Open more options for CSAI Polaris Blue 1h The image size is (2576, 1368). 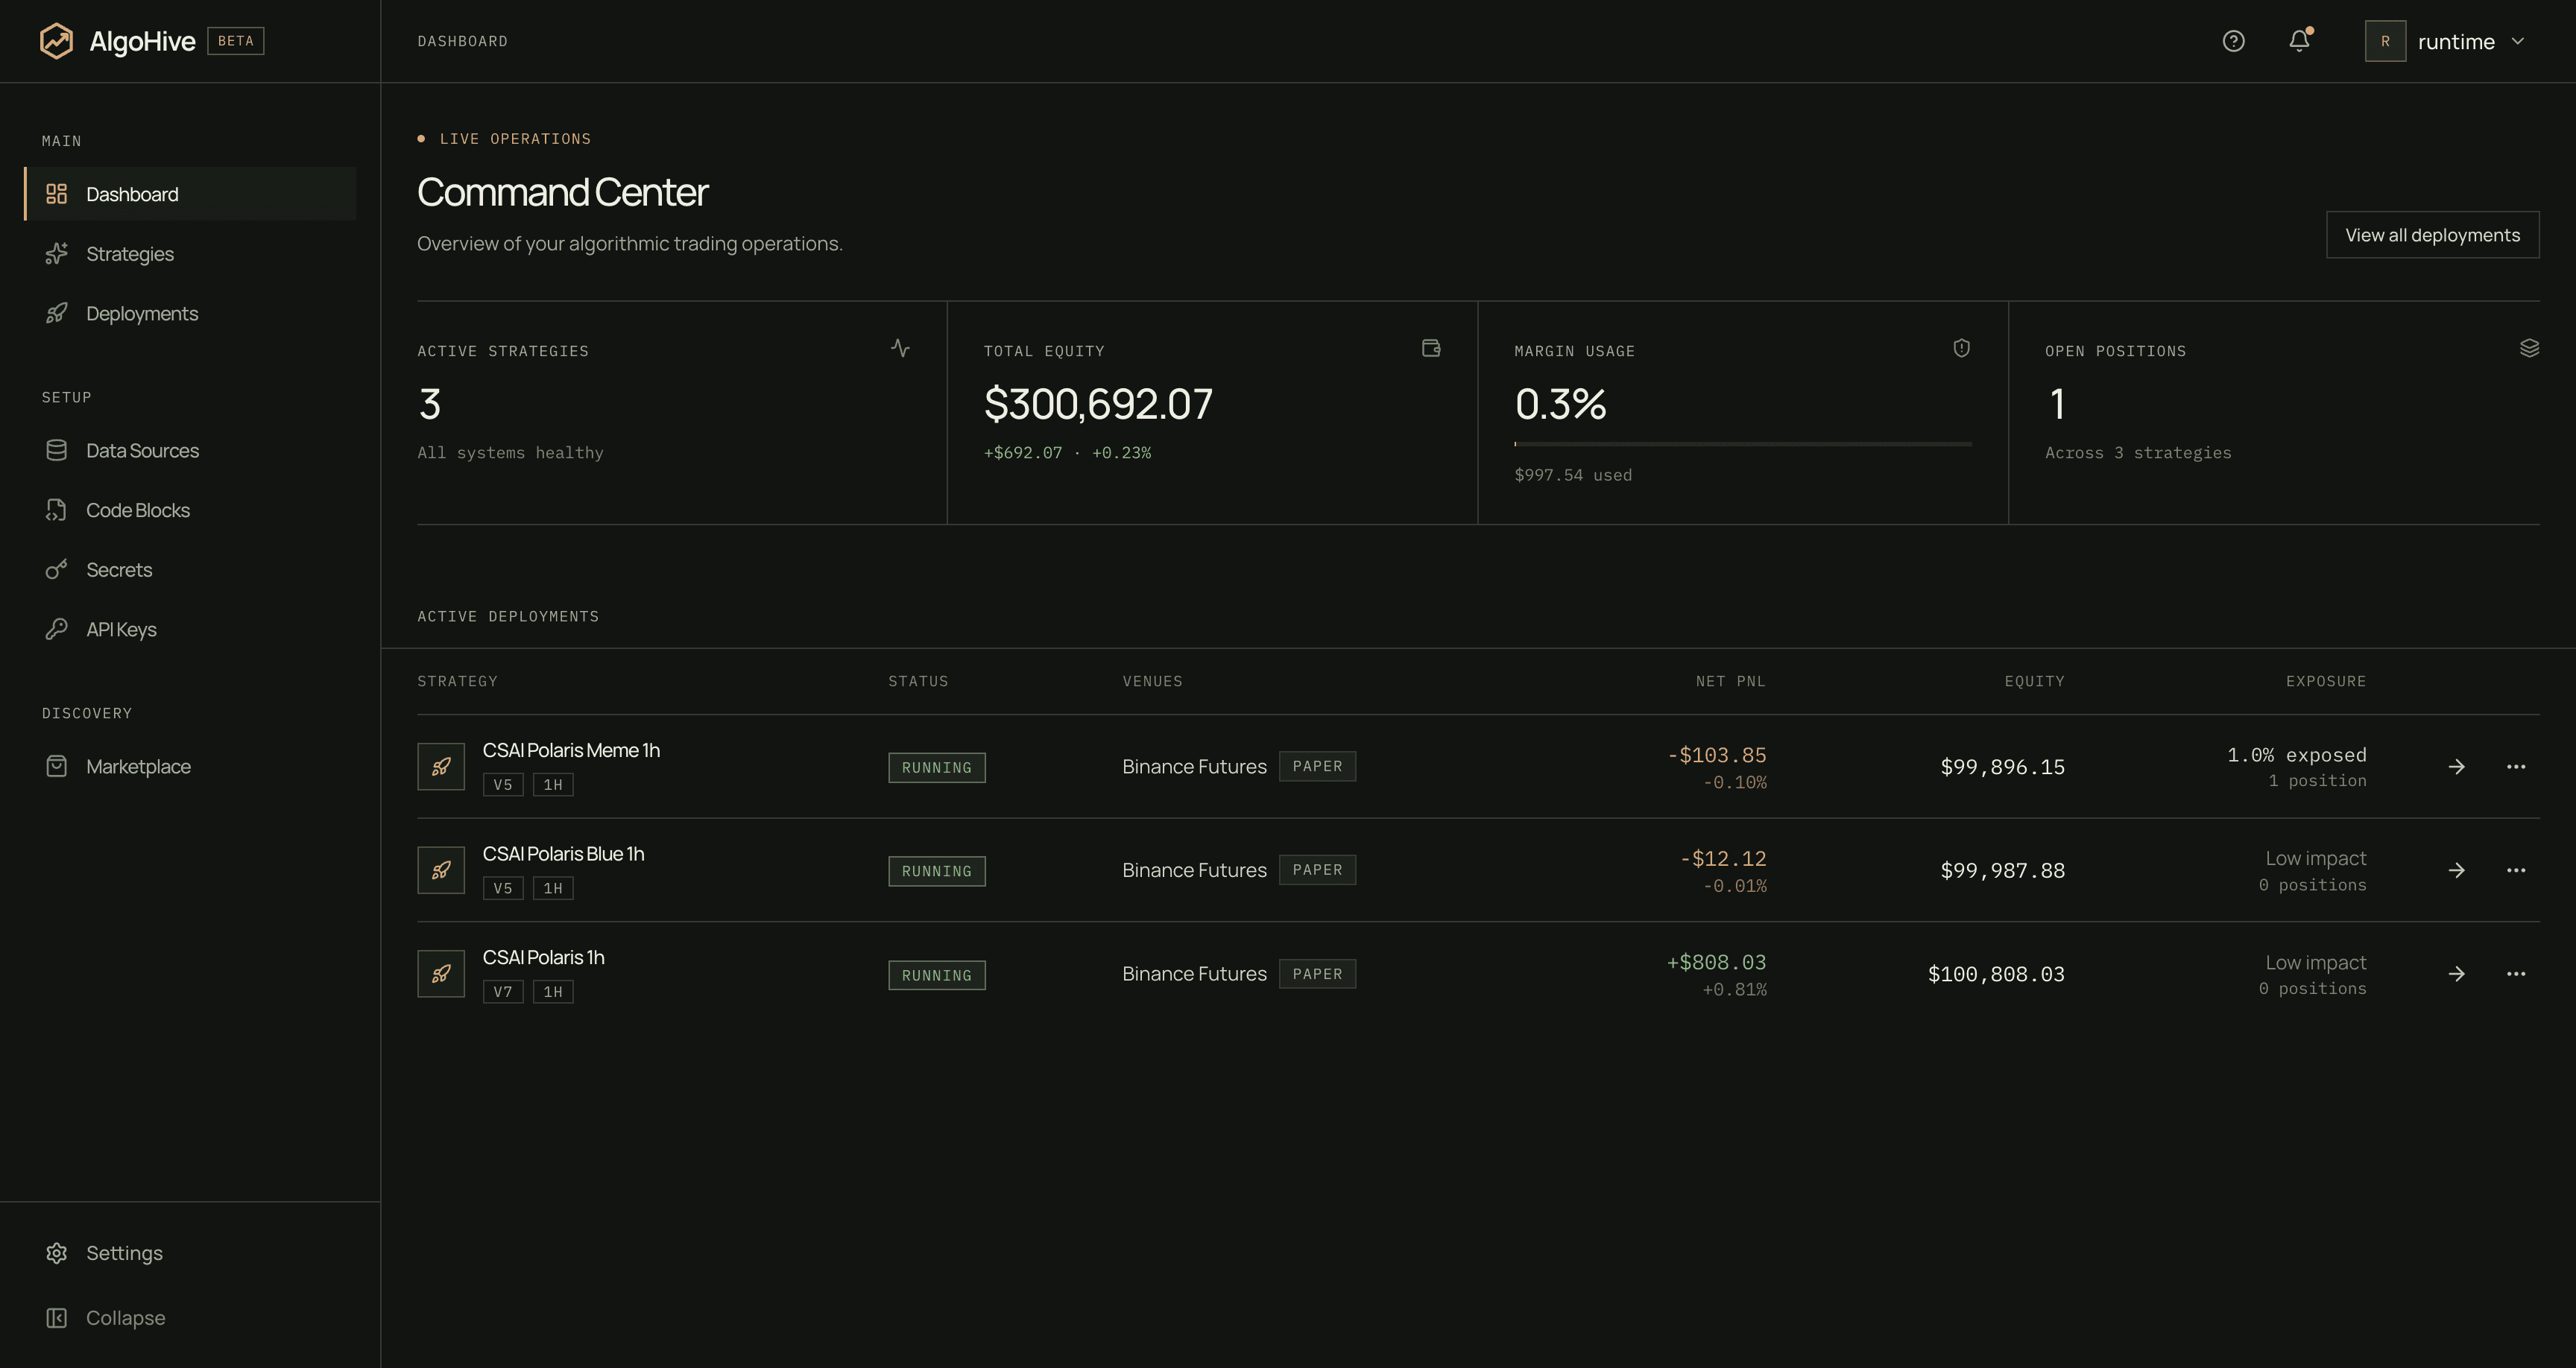coord(2516,871)
